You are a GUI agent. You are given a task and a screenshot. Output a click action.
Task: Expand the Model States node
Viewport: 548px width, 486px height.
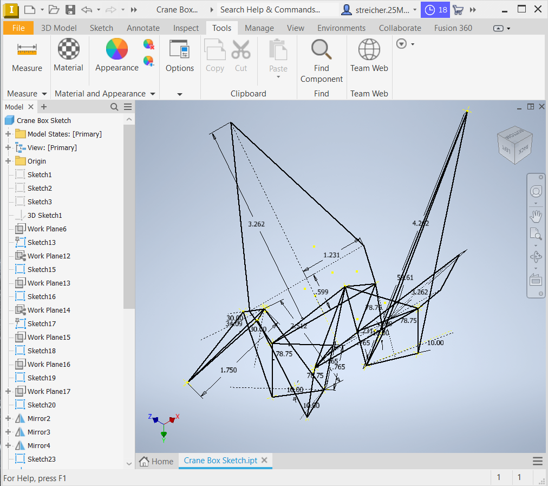[x=8, y=134]
